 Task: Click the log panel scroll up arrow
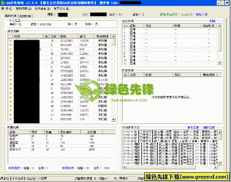pyautogui.click(x=220, y=132)
